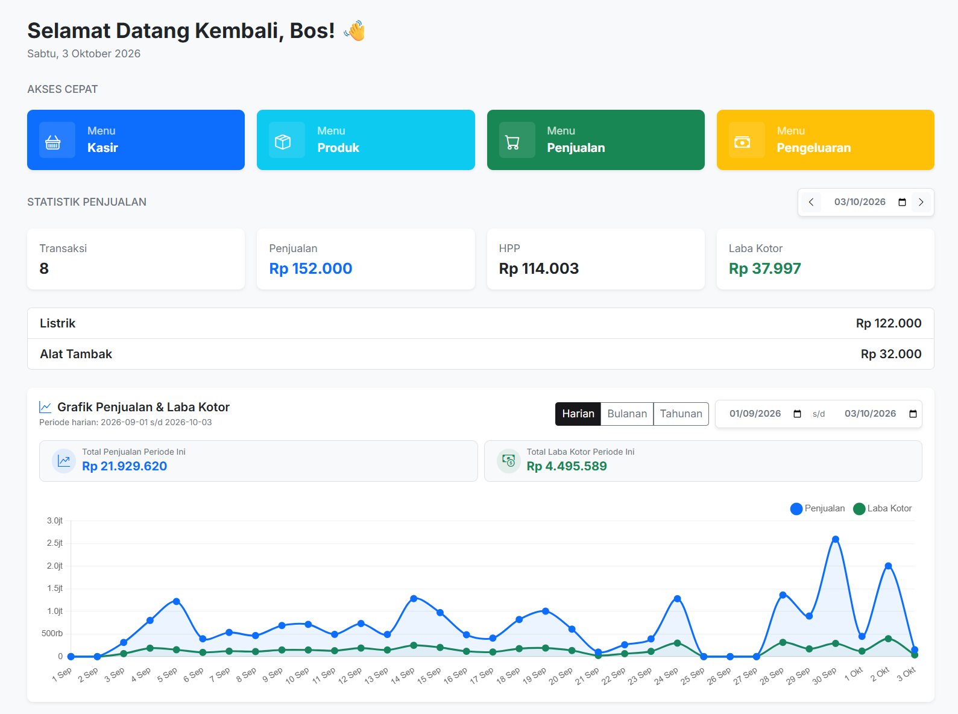Click the Rp 152.000 Penjualan value
Viewport: 958px width, 714px height.
pyautogui.click(x=310, y=268)
